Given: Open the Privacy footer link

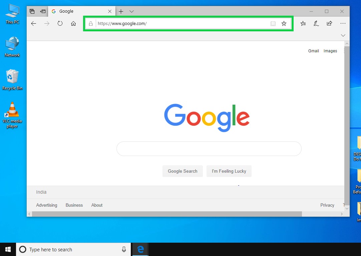Looking at the screenshot, I should [327, 205].
